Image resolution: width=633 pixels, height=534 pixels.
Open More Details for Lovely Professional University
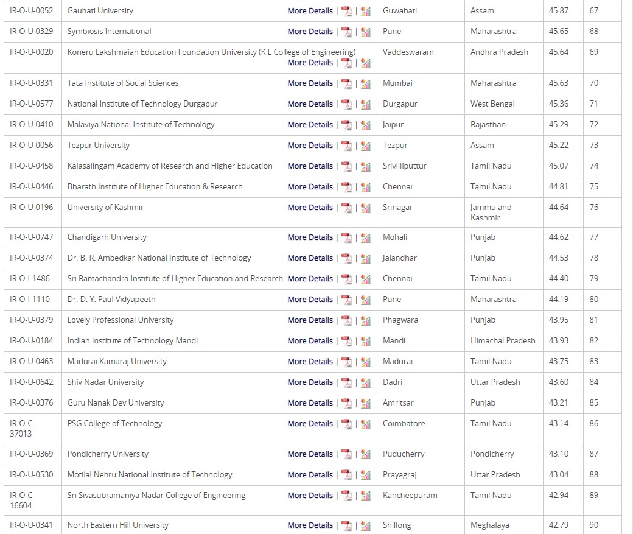pos(310,320)
